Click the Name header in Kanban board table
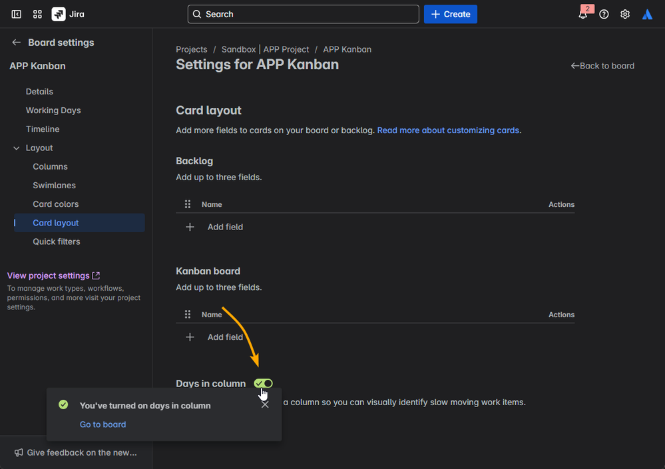This screenshot has height=469, width=665. (x=212, y=315)
